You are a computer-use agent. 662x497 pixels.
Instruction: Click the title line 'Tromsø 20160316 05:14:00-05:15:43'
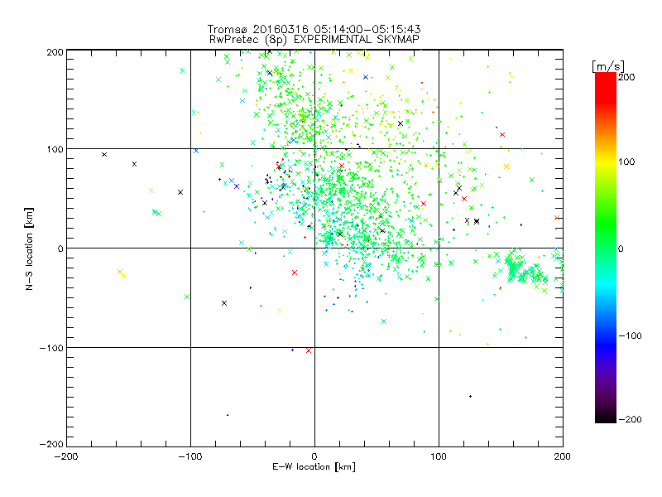[x=314, y=29]
